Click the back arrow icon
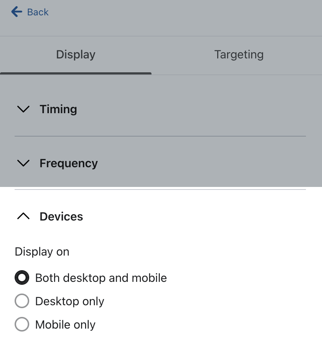The width and height of the screenshot is (322, 360). coord(17,12)
